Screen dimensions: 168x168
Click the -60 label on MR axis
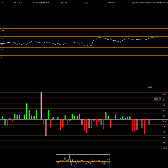point(164,137)
